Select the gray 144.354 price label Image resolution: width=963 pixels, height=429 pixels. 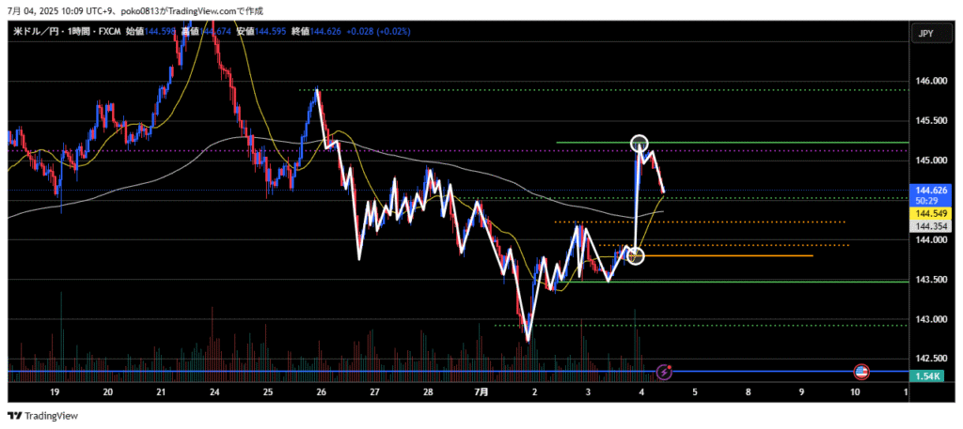coord(930,226)
